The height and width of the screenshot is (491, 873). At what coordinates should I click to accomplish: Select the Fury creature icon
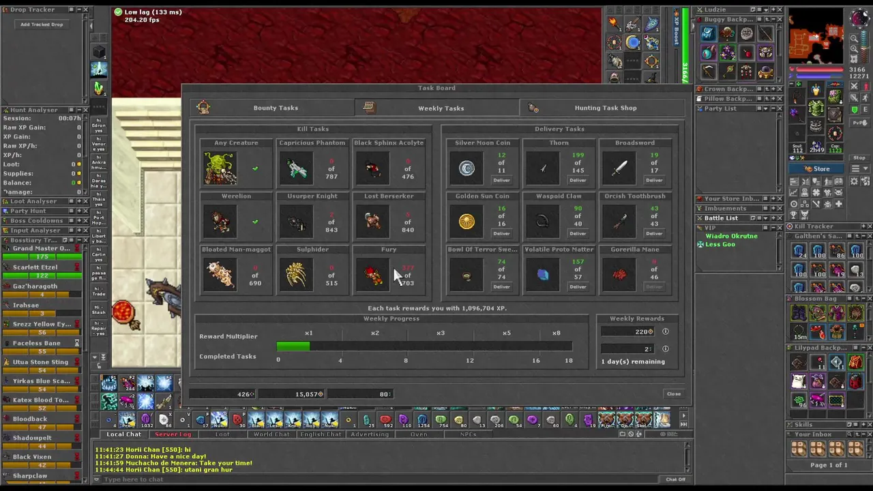coord(372,274)
